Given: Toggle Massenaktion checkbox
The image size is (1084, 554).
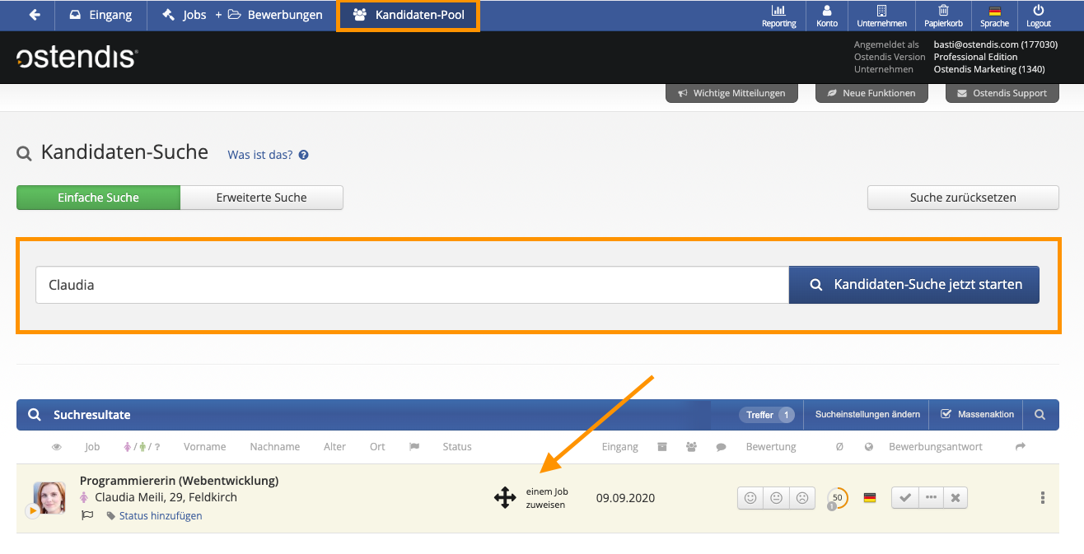Looking at the screenshot, I should [x=977, y=415].
